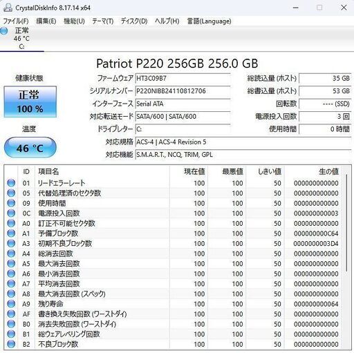Click the 総読込量 (ホスト) value 35 GB
Screen dimensions: 354x353
pyautogui.click(x=325, y=78)
